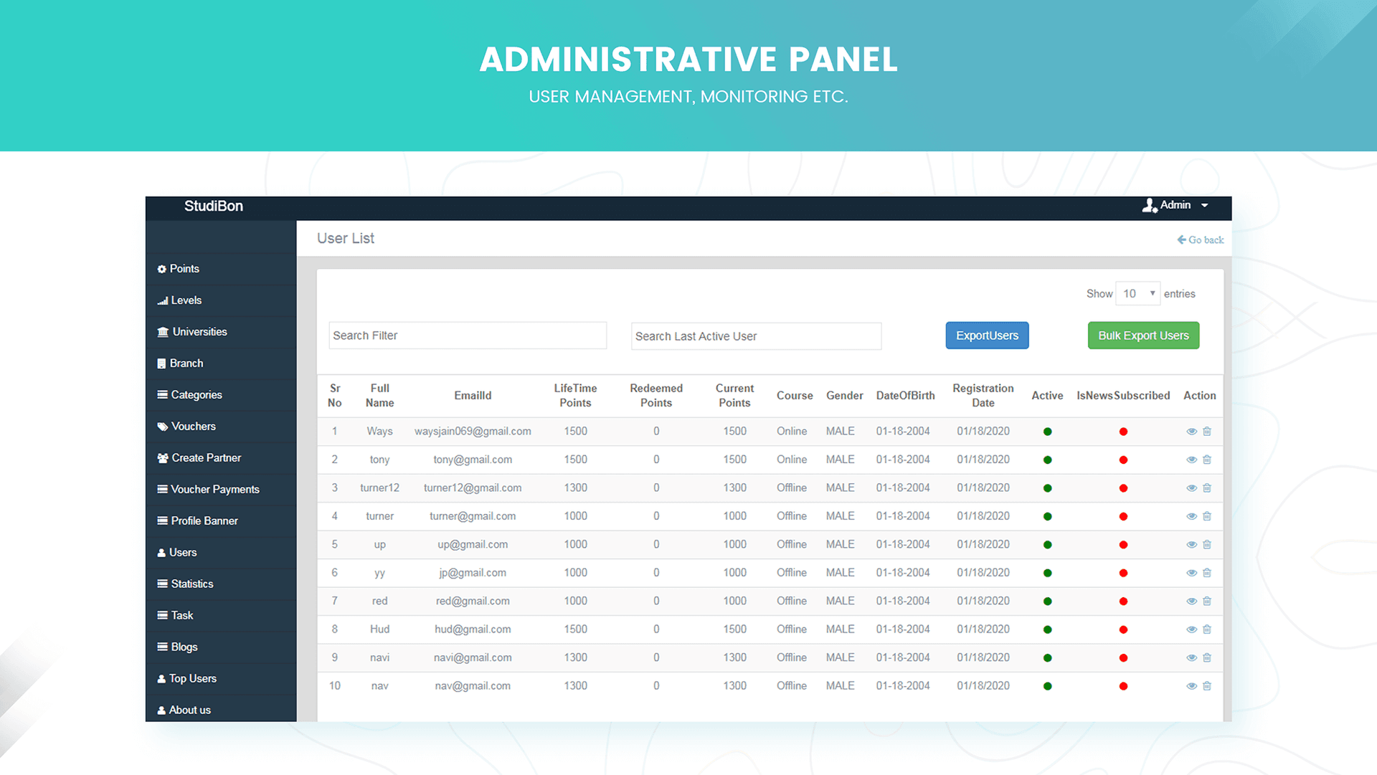Image resolution: width=1377 pixels, height=775 pixels.
Task: Click the ExportUsers button
Action: pos(987,336)
